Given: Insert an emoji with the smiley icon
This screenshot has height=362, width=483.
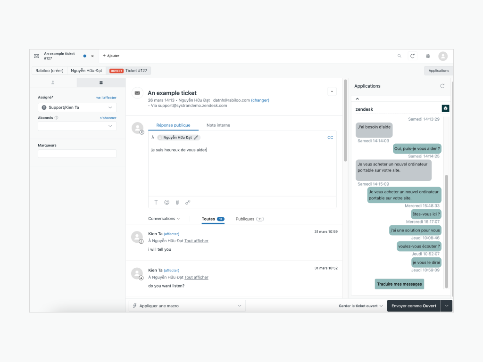Looking at the screenshot, I should 167,202.
